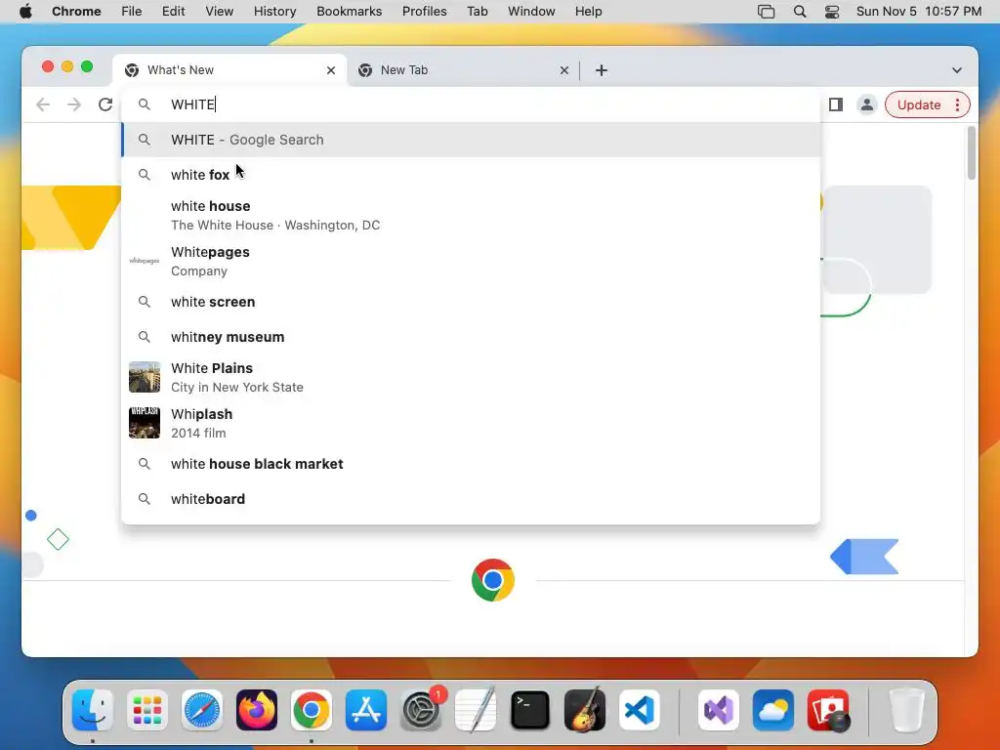Close the New Tab tab
The image size is (1000, 750).
pos(564,70)
